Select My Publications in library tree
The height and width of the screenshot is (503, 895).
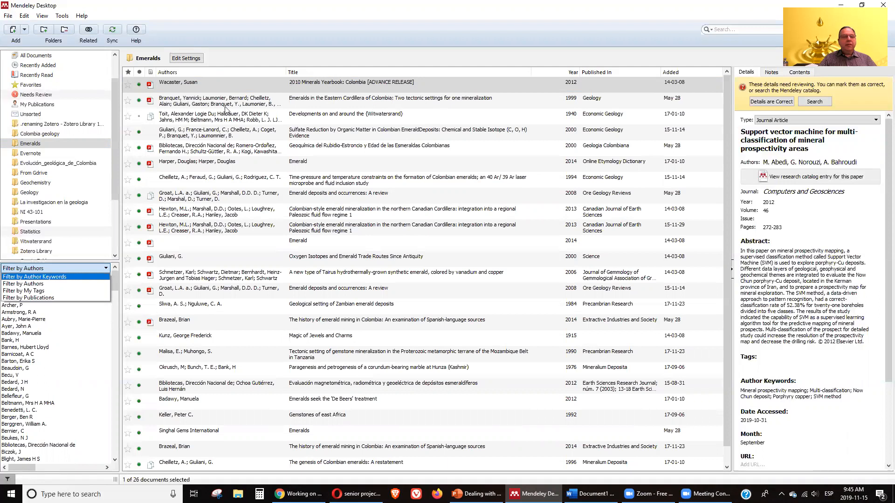37,104
